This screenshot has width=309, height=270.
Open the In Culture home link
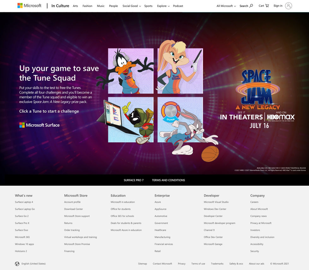(x=60, y=6)
